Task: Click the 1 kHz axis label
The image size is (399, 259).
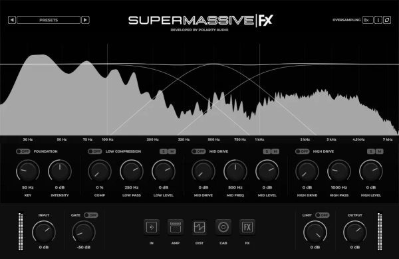Action: point(259,139)
